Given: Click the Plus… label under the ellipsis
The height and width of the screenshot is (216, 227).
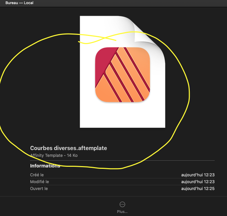Looking at the screenshot, I should (x=122, y=212).
